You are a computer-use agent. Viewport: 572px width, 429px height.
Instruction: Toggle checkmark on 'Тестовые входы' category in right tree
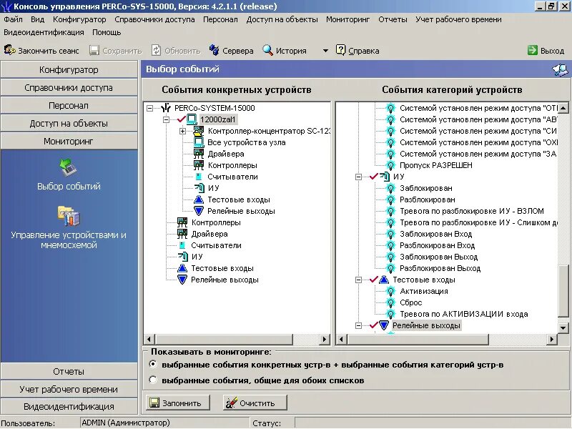(x=374, y=280)
